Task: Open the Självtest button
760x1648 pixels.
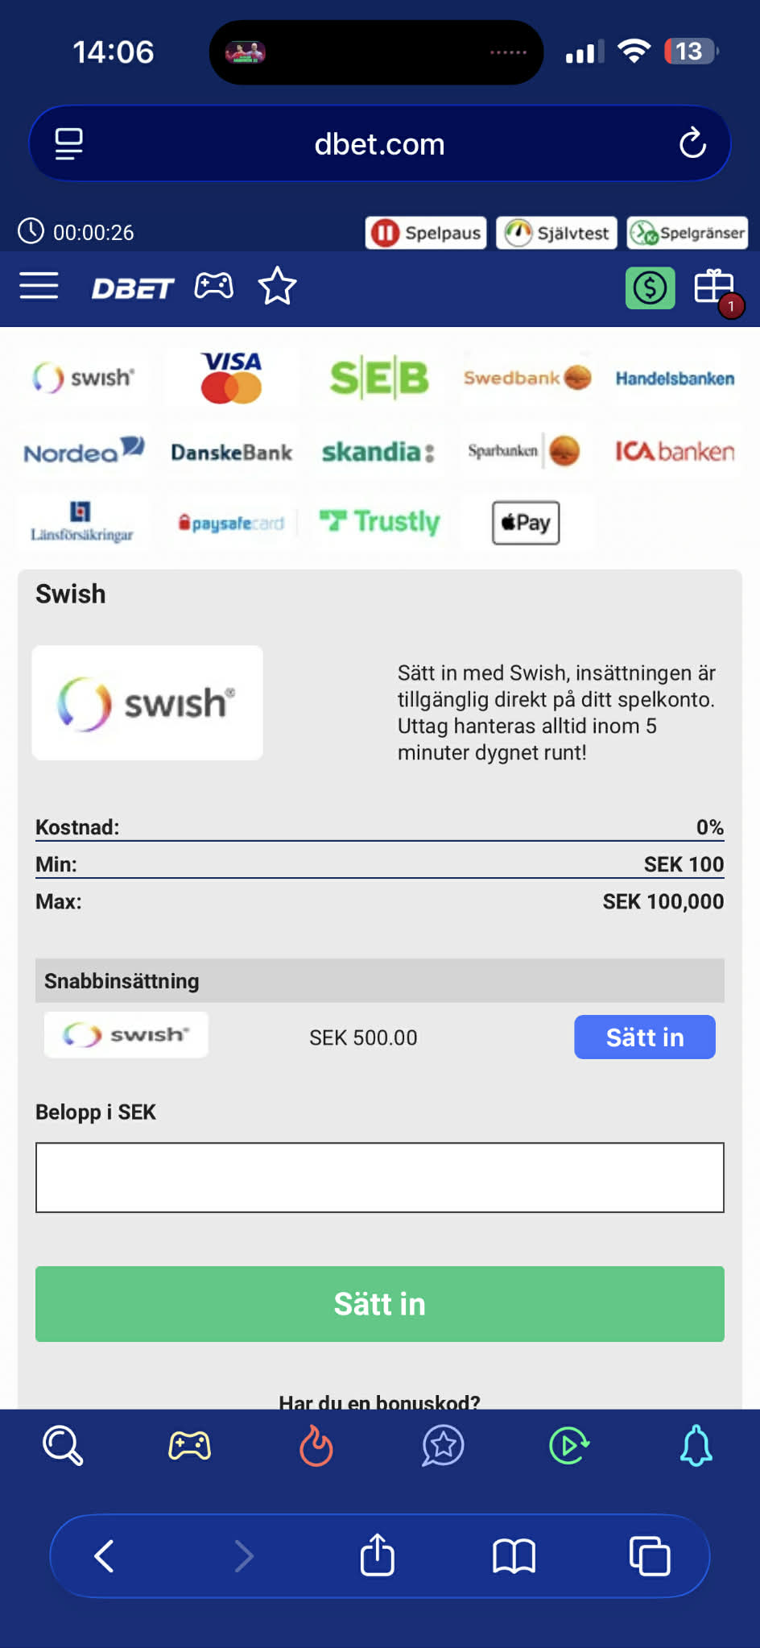Action: click(557, 233)
